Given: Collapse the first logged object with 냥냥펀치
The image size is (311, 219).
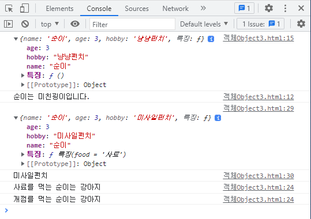Looking at the screenshot, I should click(x=16, y=39).
